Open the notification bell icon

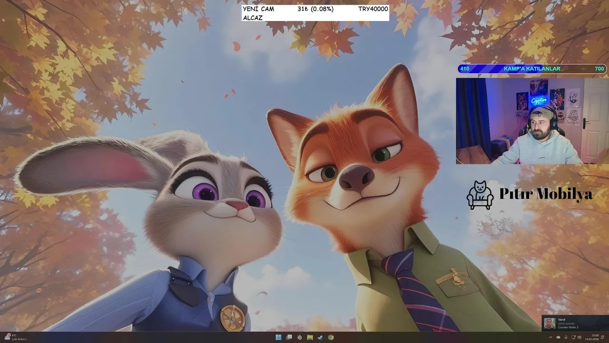[602, 337]
